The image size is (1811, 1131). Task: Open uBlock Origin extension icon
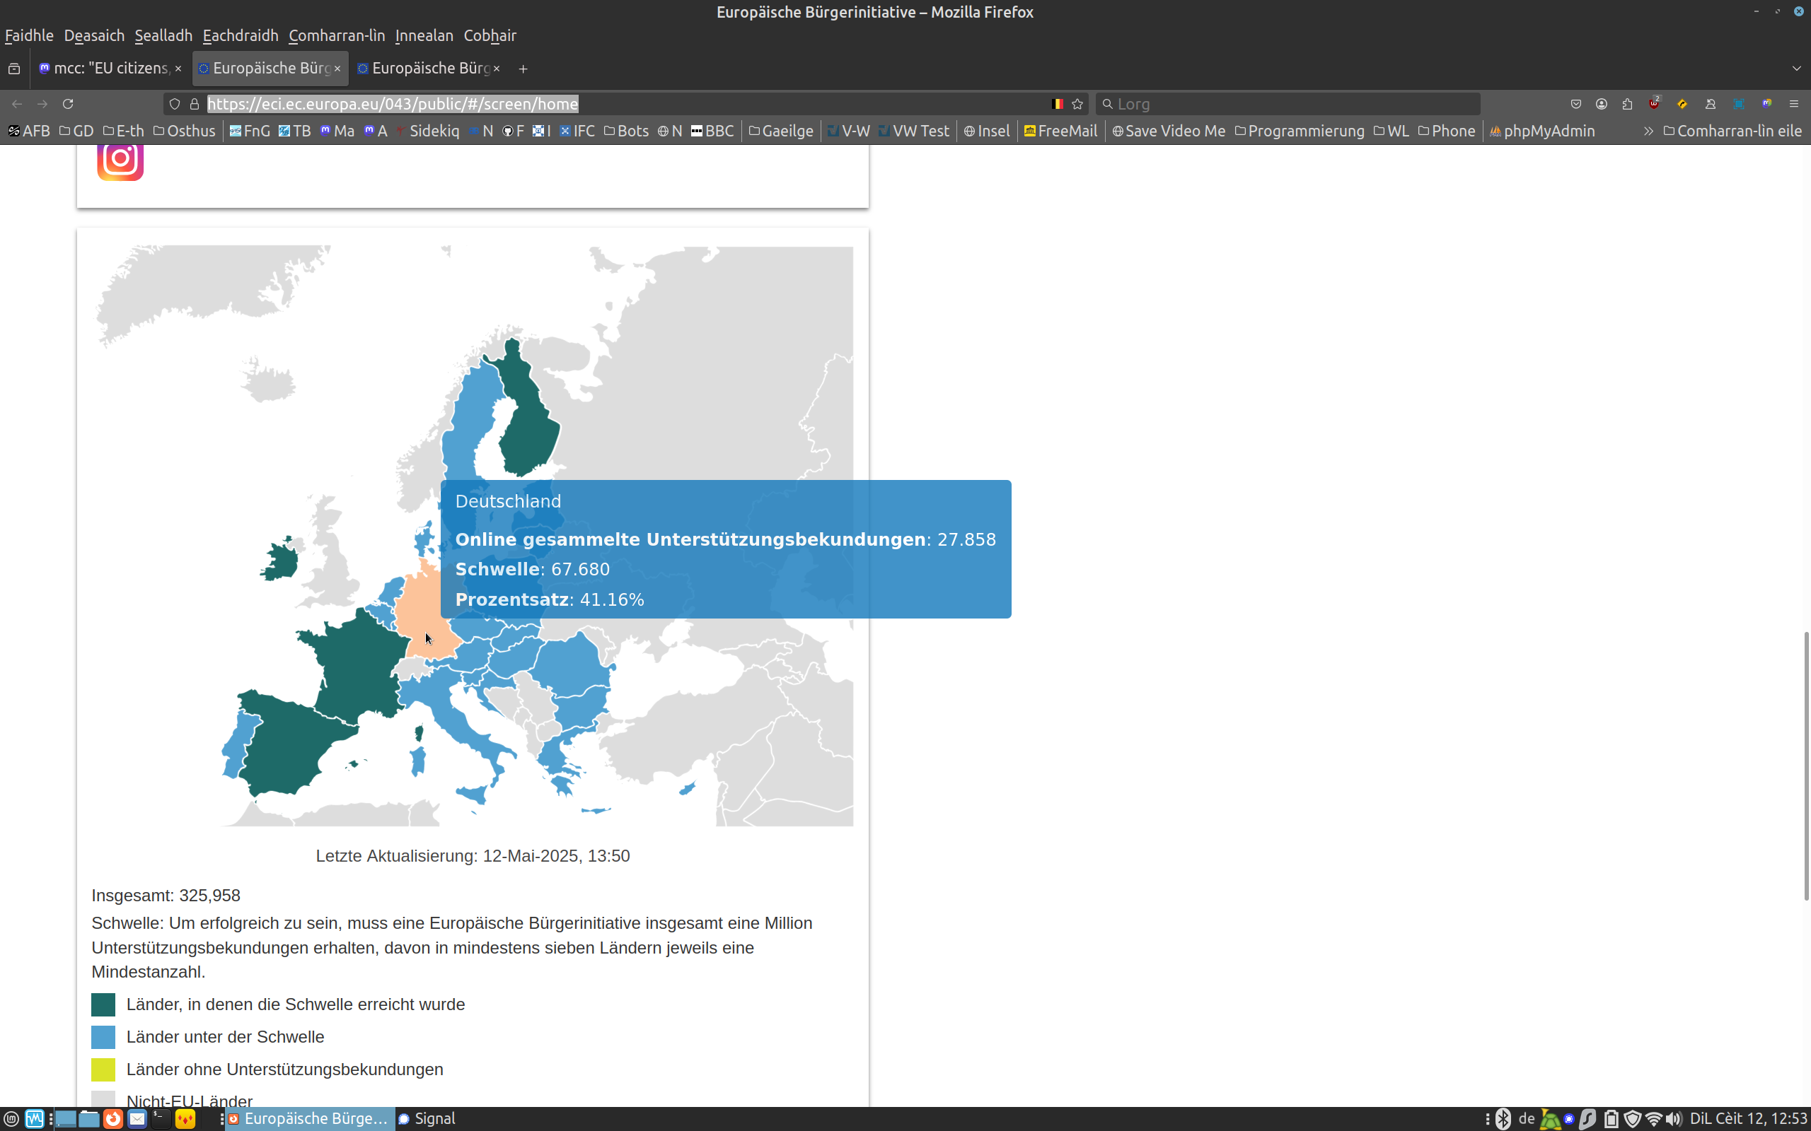pyautogui.click(x=1655, y=103)
